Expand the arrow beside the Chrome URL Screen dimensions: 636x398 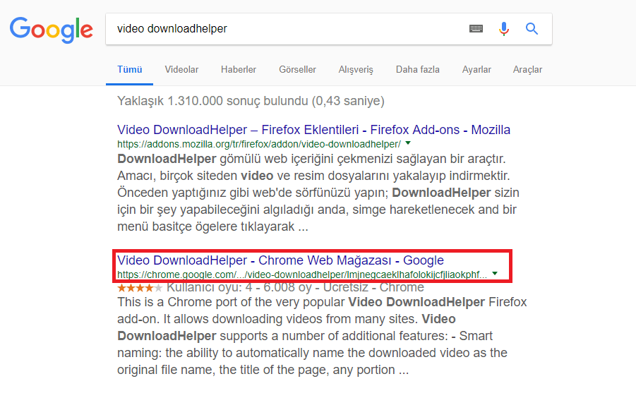(x=495, y=274)
